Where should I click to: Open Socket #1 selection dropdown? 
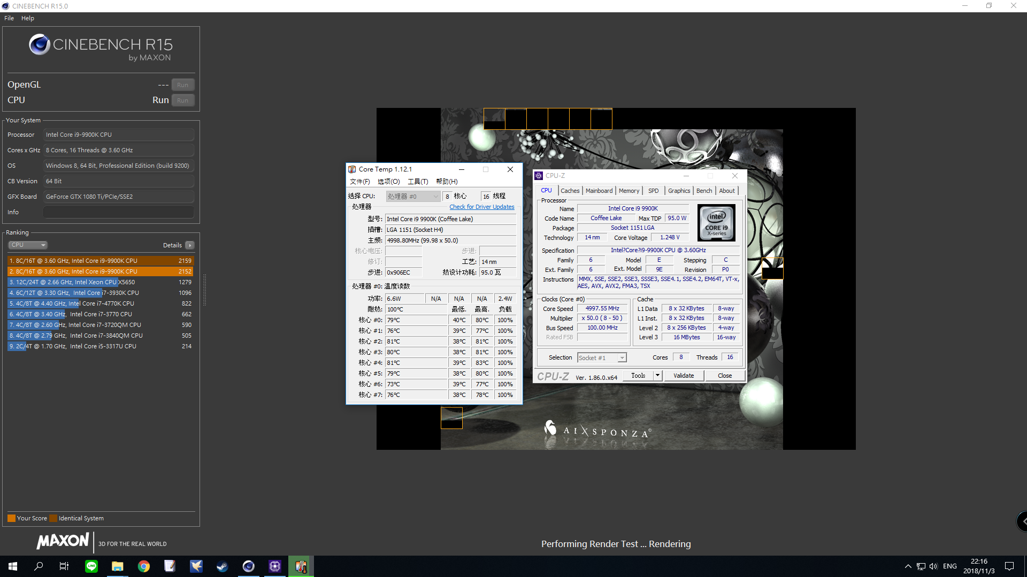(x=602, y=358)
